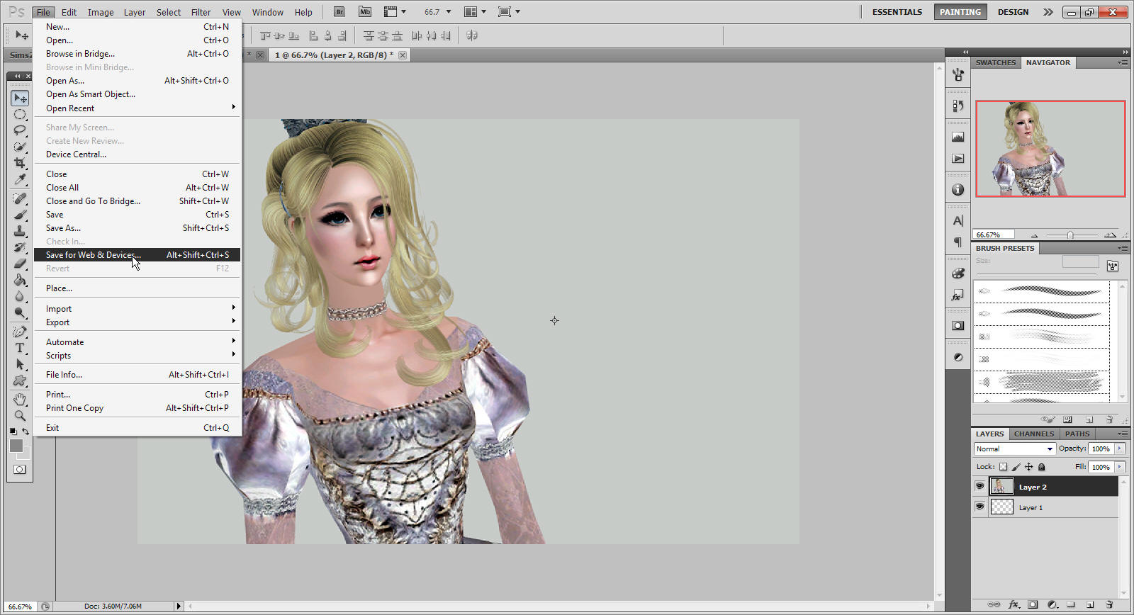Choose Save for Web & Devices
Image resolution: width=1134 pixels, height=615 pixels.
pos(94,255)
